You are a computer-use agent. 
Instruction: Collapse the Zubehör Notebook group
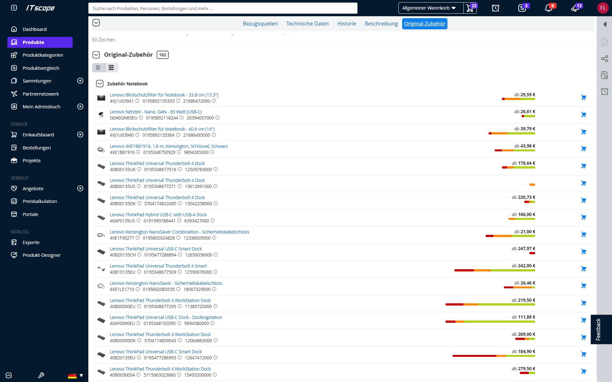[x=100, y=84]
